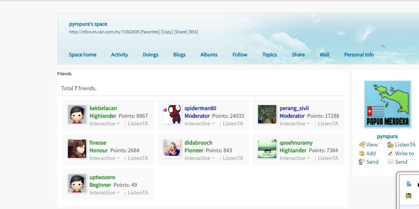Click the yellow bug icon in popup
The image size is (419, 209).
[409, 196]
